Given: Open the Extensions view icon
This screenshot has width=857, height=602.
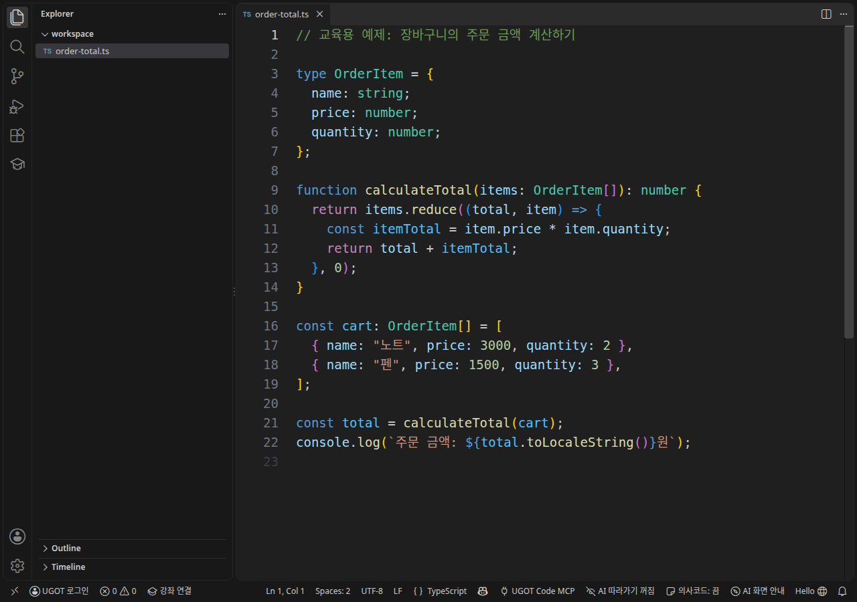Looking at the screenshot, I should [x=17, y=136].
